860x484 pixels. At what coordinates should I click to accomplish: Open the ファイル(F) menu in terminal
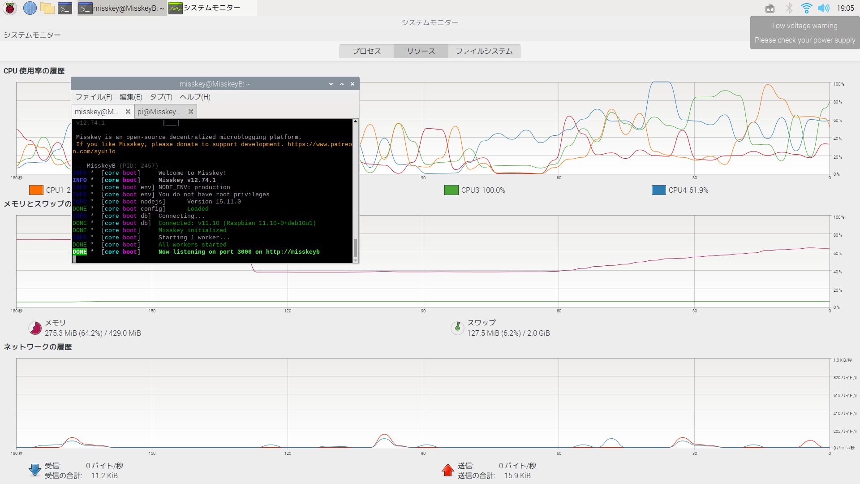pyautogui.click(x=94, y=97)
